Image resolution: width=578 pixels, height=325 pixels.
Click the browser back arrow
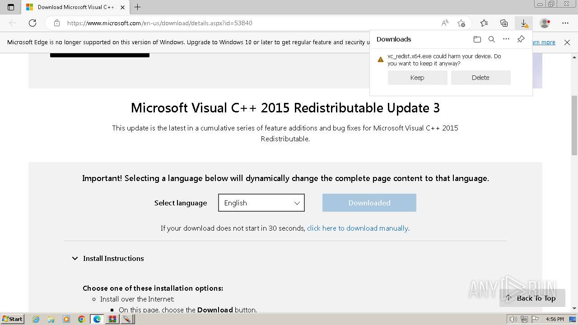click(x=13, y=23)
